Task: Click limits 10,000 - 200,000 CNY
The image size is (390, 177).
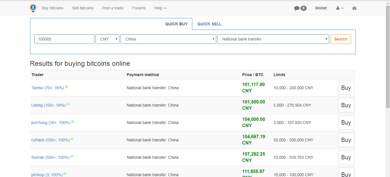Action: click(x=293, y=88)
